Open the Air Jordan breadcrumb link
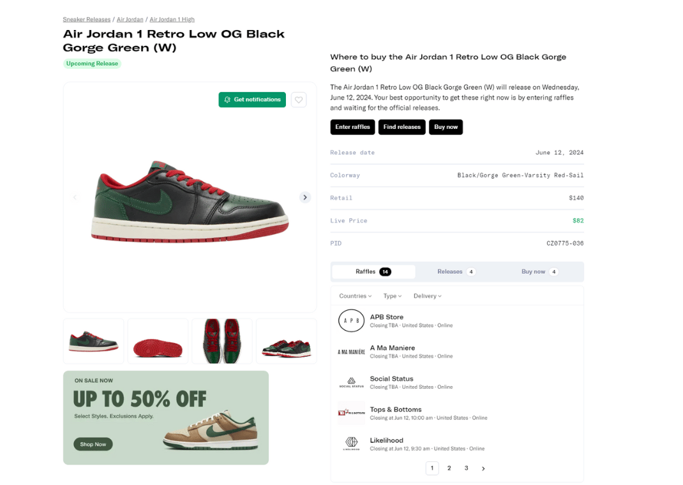The width and height of the screenshot is (683, 485). point(130,20)
